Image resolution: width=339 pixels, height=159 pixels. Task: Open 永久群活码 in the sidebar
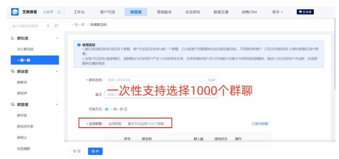(25, 49)
